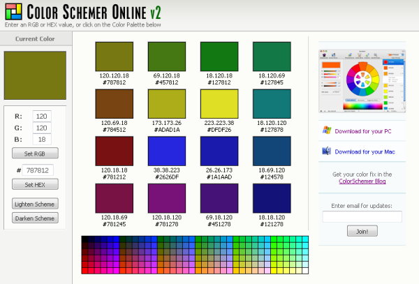Click the Darken Scheme button
Image resolution: width=419 pixels, height=284 pixels.
coord(35,218)
